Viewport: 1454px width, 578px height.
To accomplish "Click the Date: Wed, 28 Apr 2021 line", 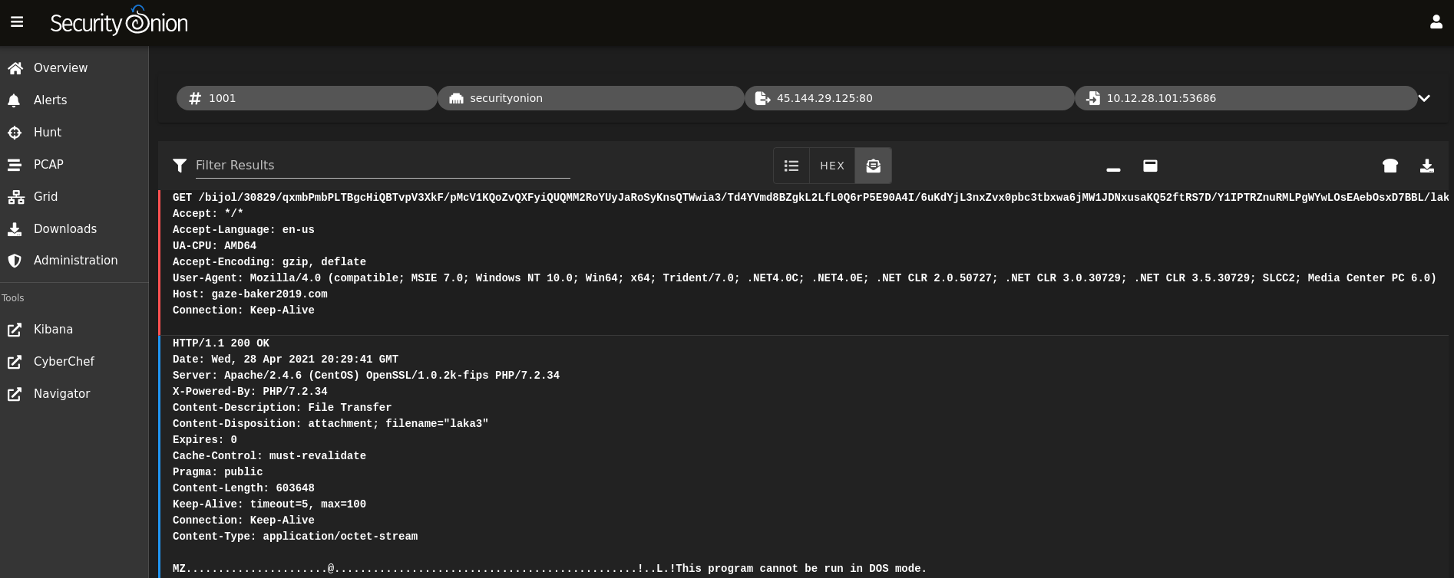I will click(x=286, y=360).
